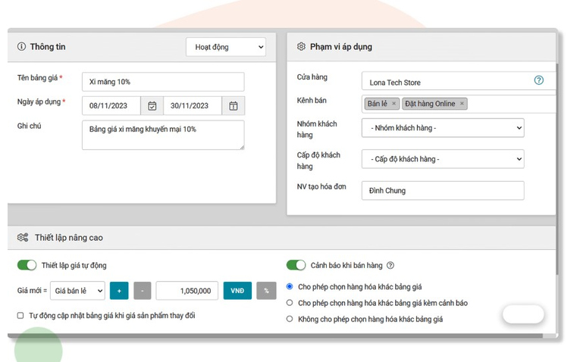
Task: Toggle Cảnh báo khi bán hàng switch
Action: pos(296,265)
